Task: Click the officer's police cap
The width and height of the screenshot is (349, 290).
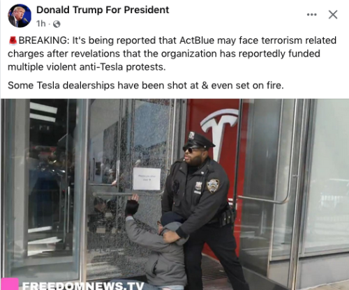Action: tap(199, 139)
